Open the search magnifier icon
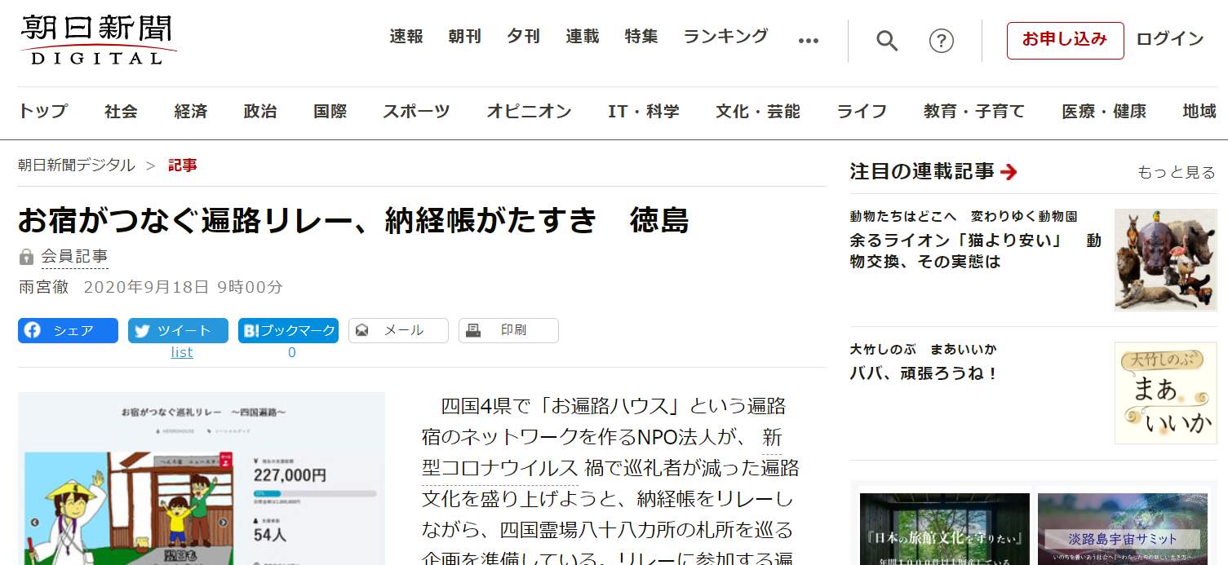This screenshot has height=565, width=1228. pyautogui.click(x=887, y=41)
